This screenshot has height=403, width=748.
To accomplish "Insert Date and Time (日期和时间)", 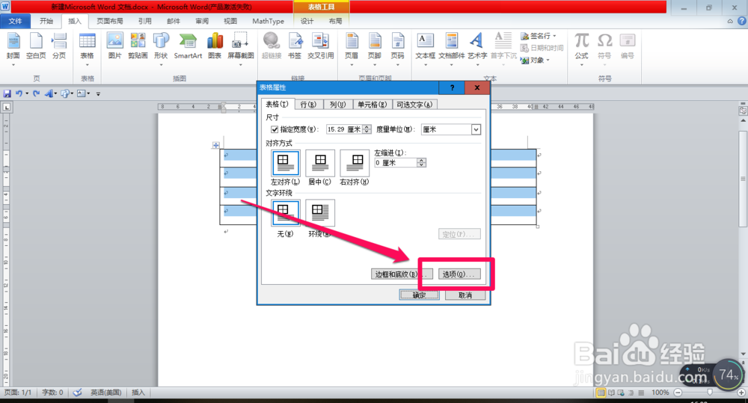I will click(542, 48).
